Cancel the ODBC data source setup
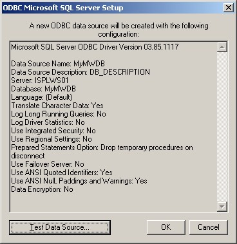The width and height of the screenshot is (237, 244). 209,227
